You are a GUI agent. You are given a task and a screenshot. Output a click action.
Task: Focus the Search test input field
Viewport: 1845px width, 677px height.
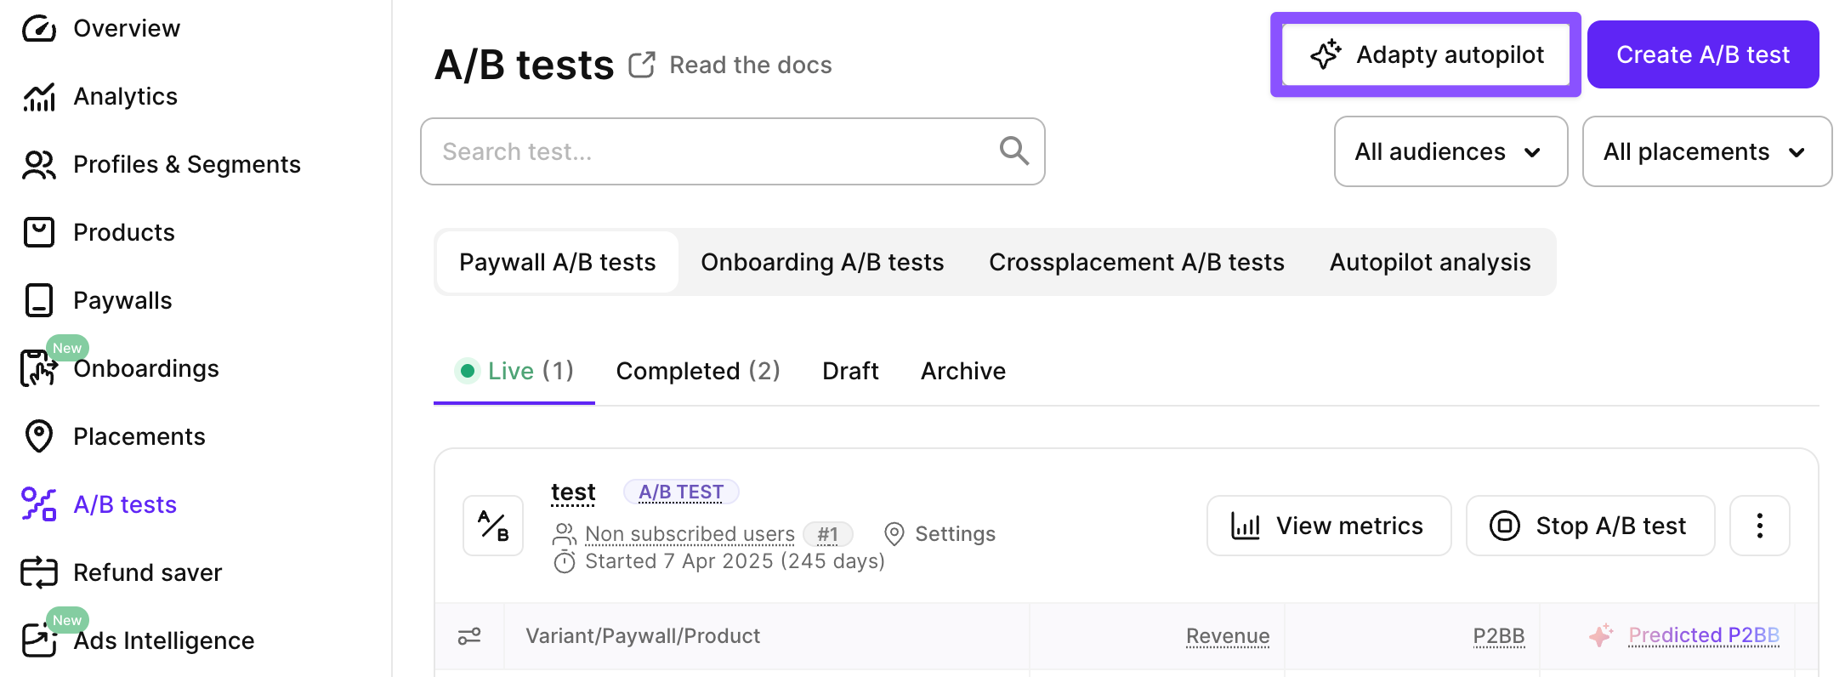tap(714, 151)
